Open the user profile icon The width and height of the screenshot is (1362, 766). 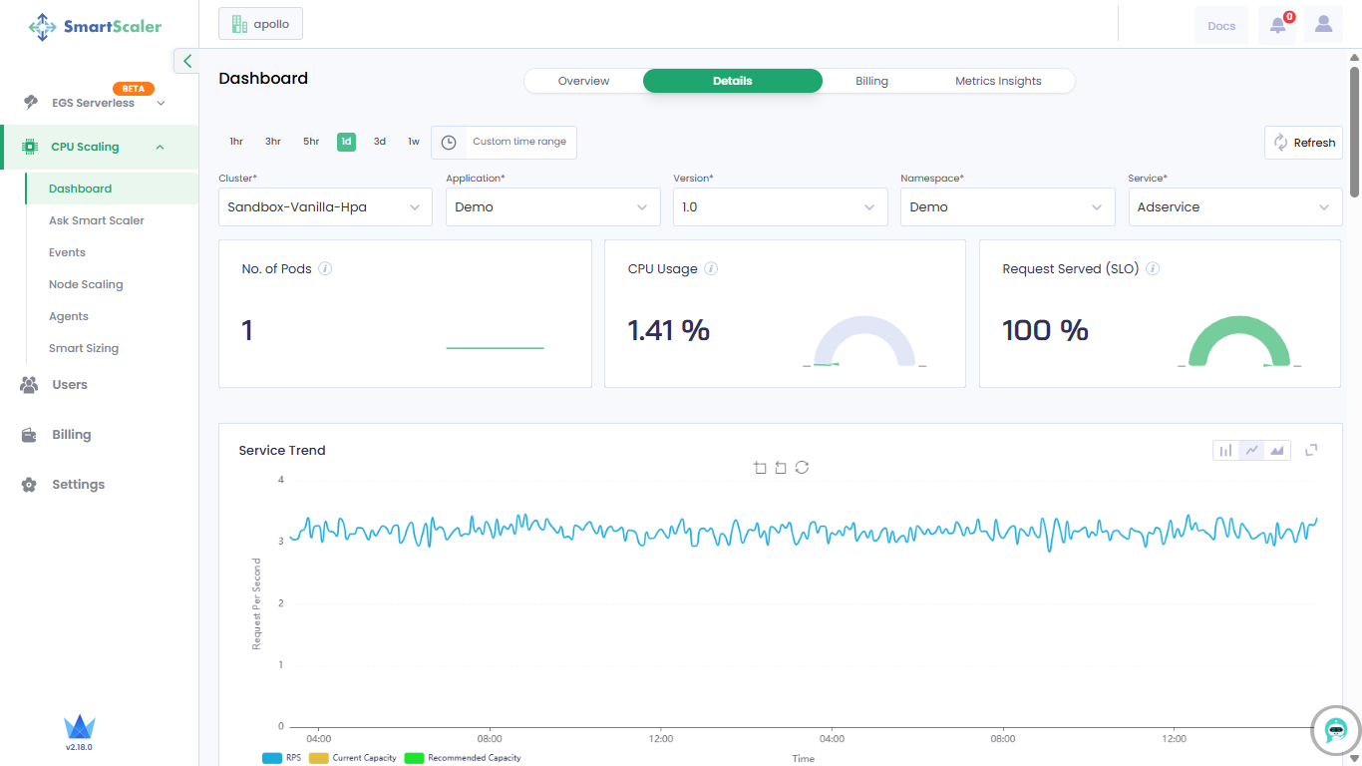point(1323,25)
